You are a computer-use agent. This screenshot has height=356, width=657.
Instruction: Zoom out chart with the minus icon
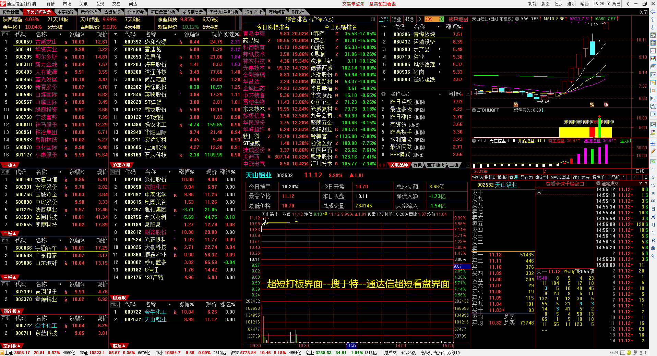(640, 177)
